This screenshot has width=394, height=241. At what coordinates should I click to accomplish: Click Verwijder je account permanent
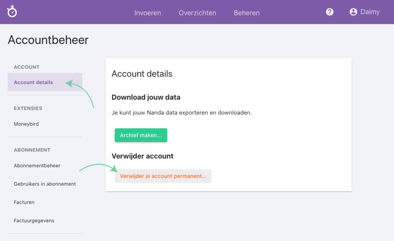point(163,176)
